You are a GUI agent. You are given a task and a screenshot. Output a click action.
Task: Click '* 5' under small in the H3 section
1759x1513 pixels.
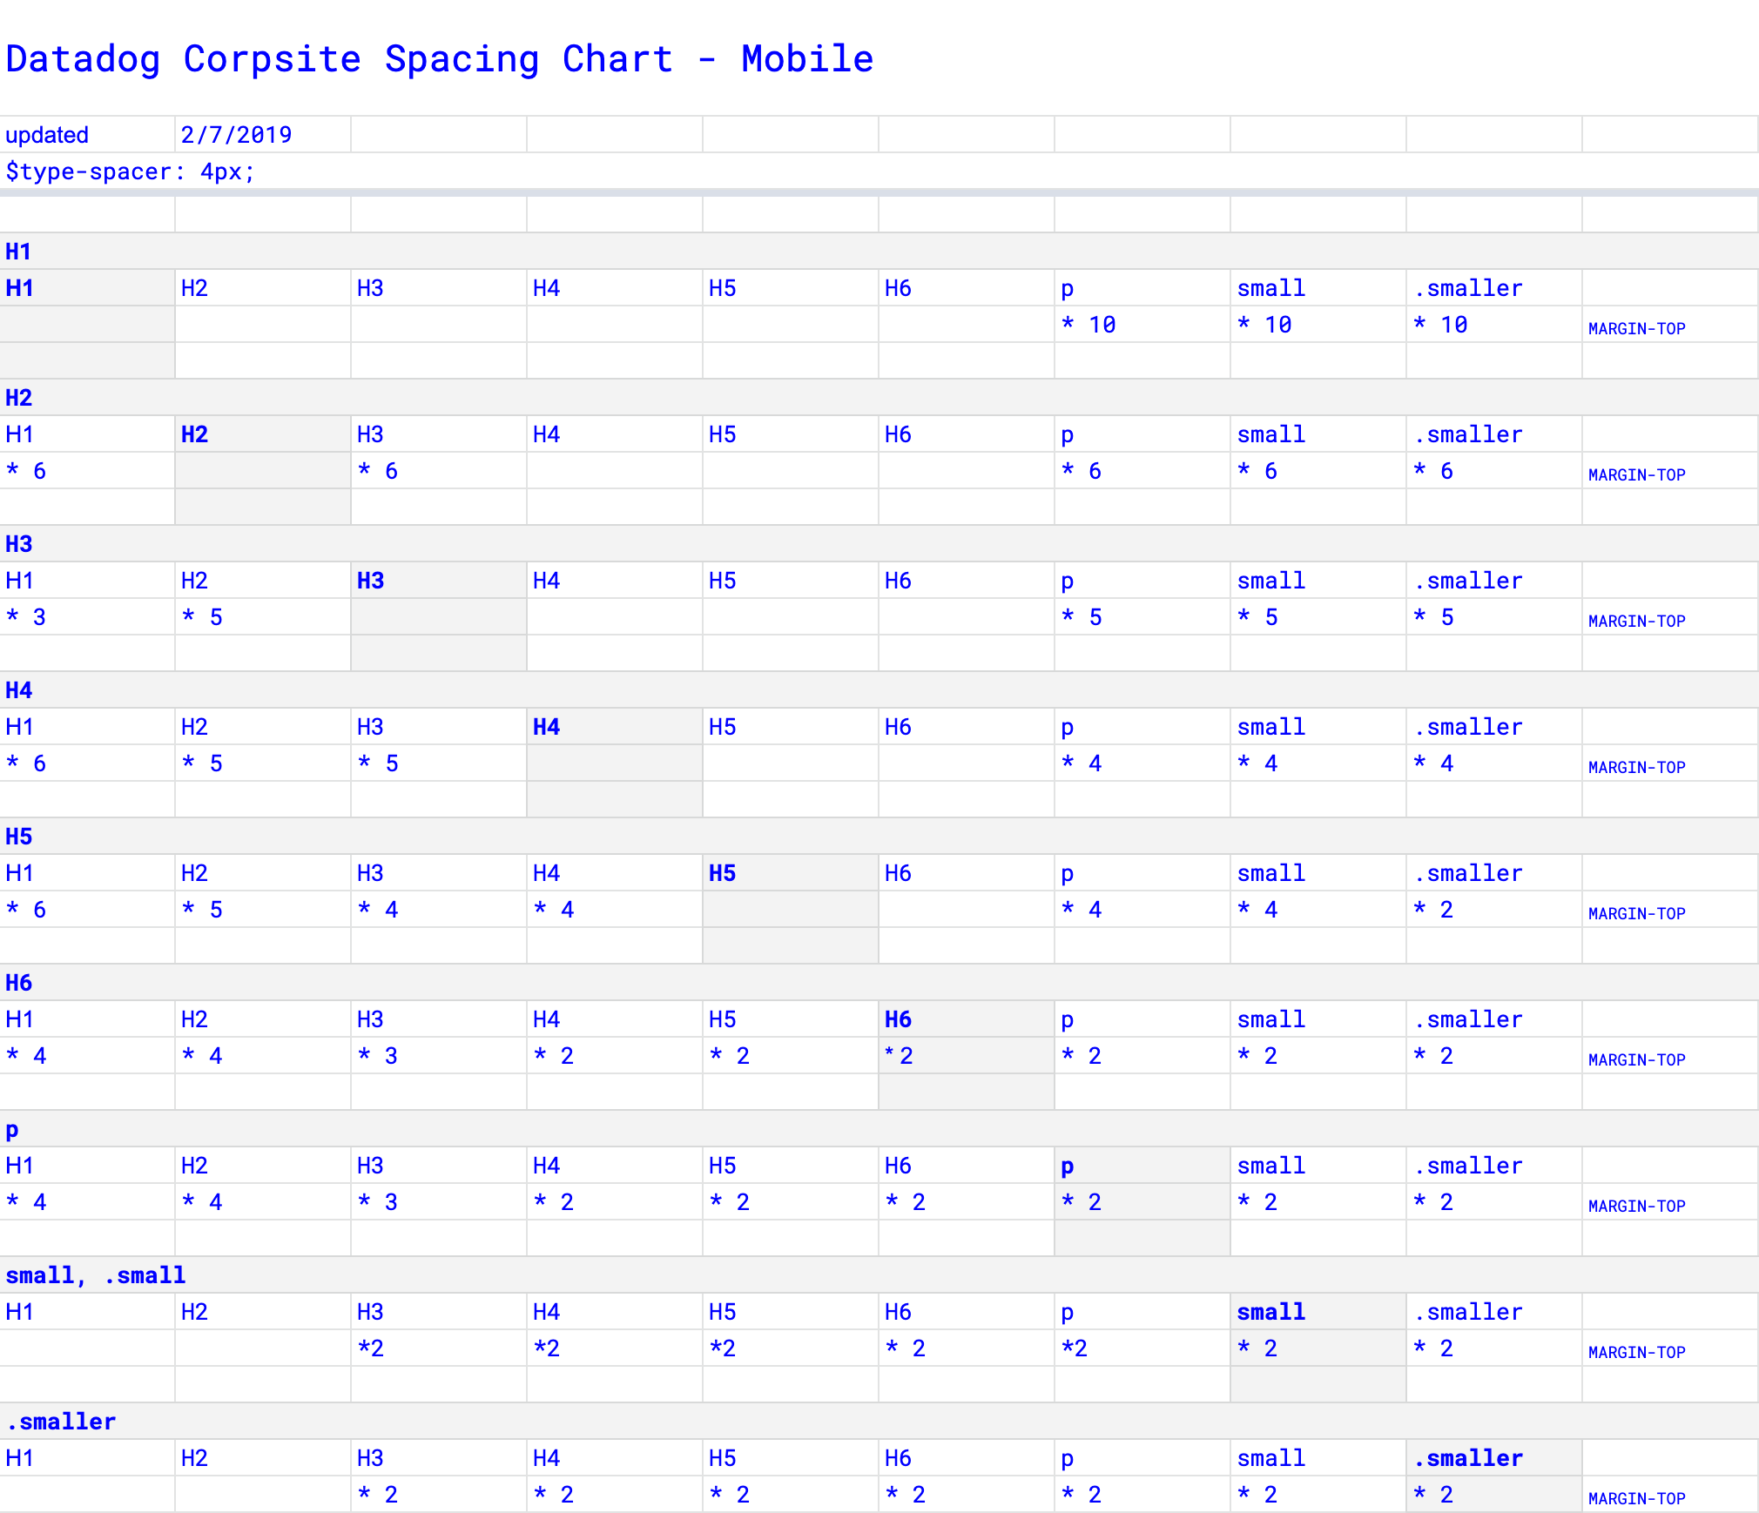coord(1257,617)
